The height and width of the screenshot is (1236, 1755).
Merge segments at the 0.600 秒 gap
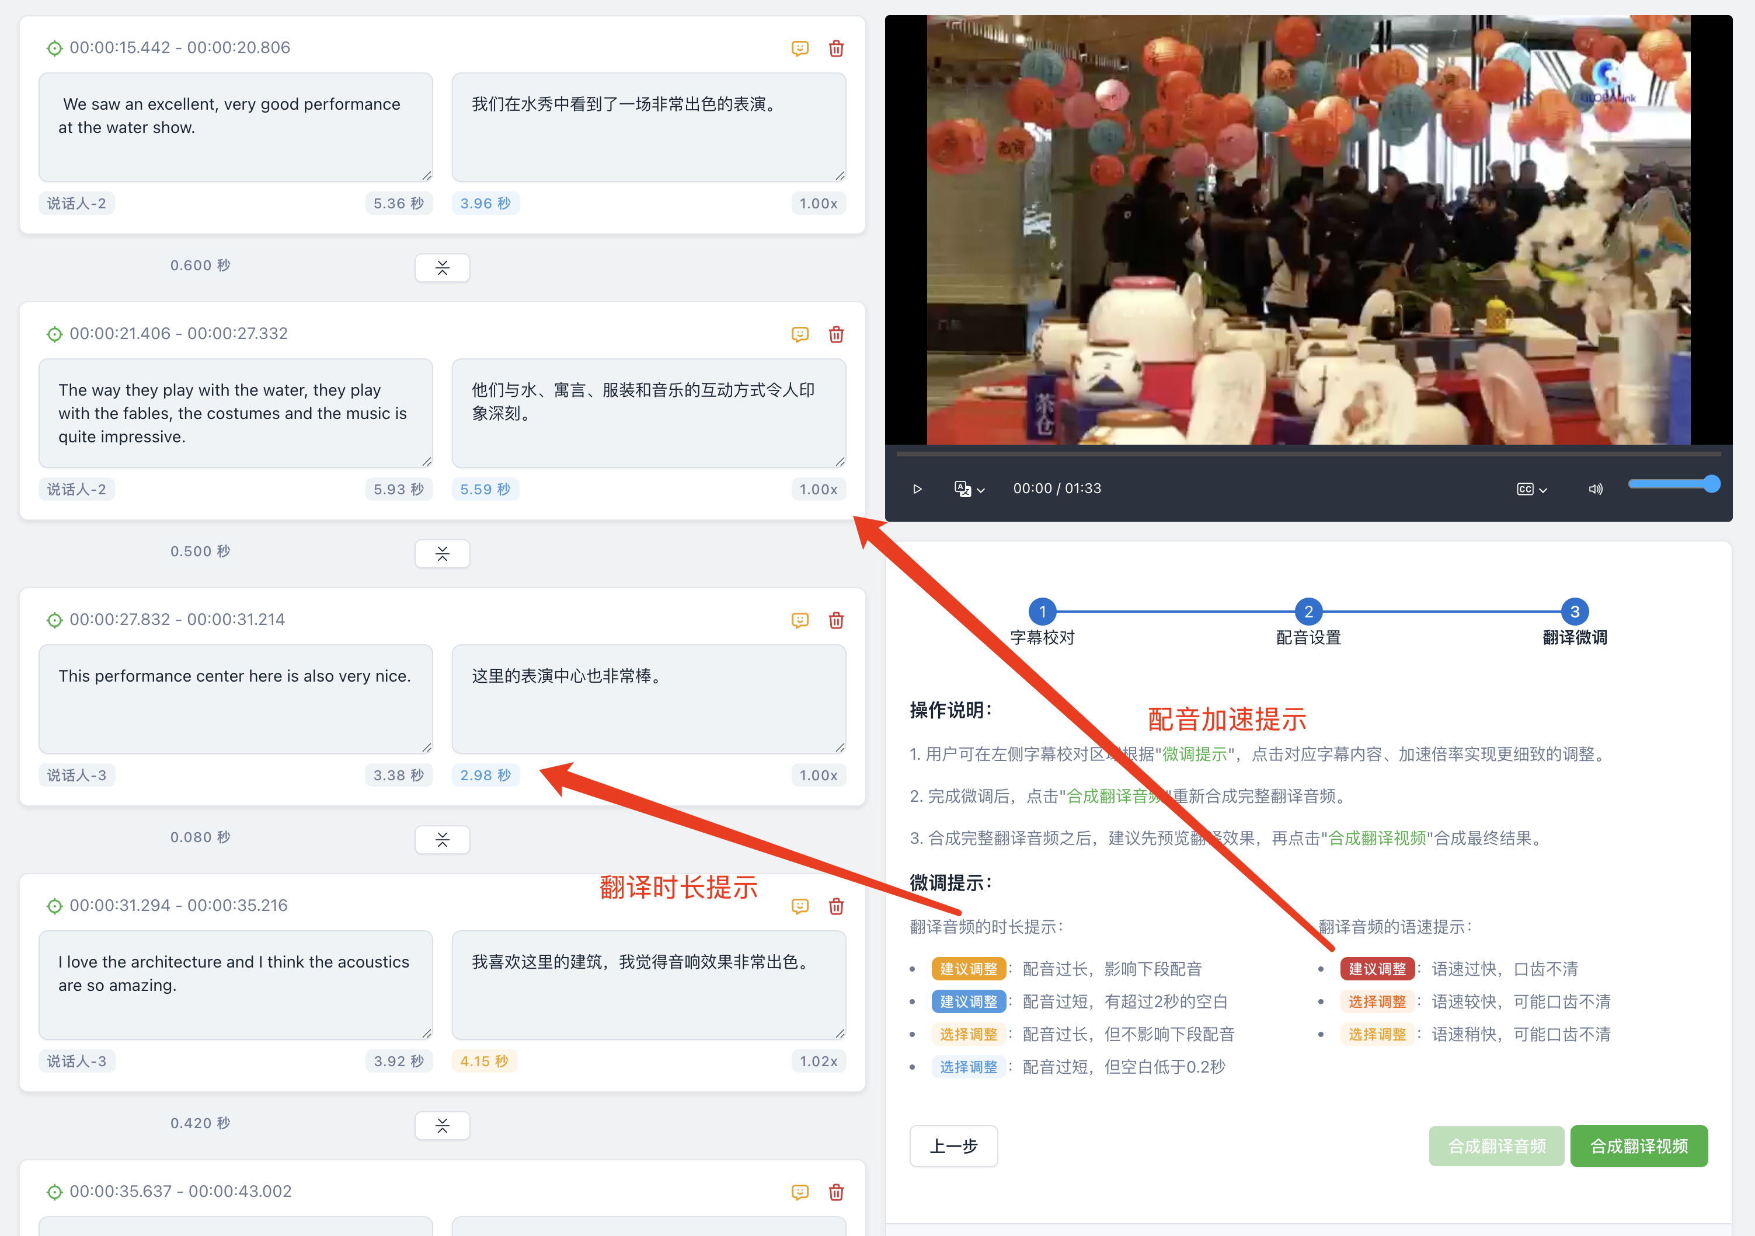click(x=442, y=267)
